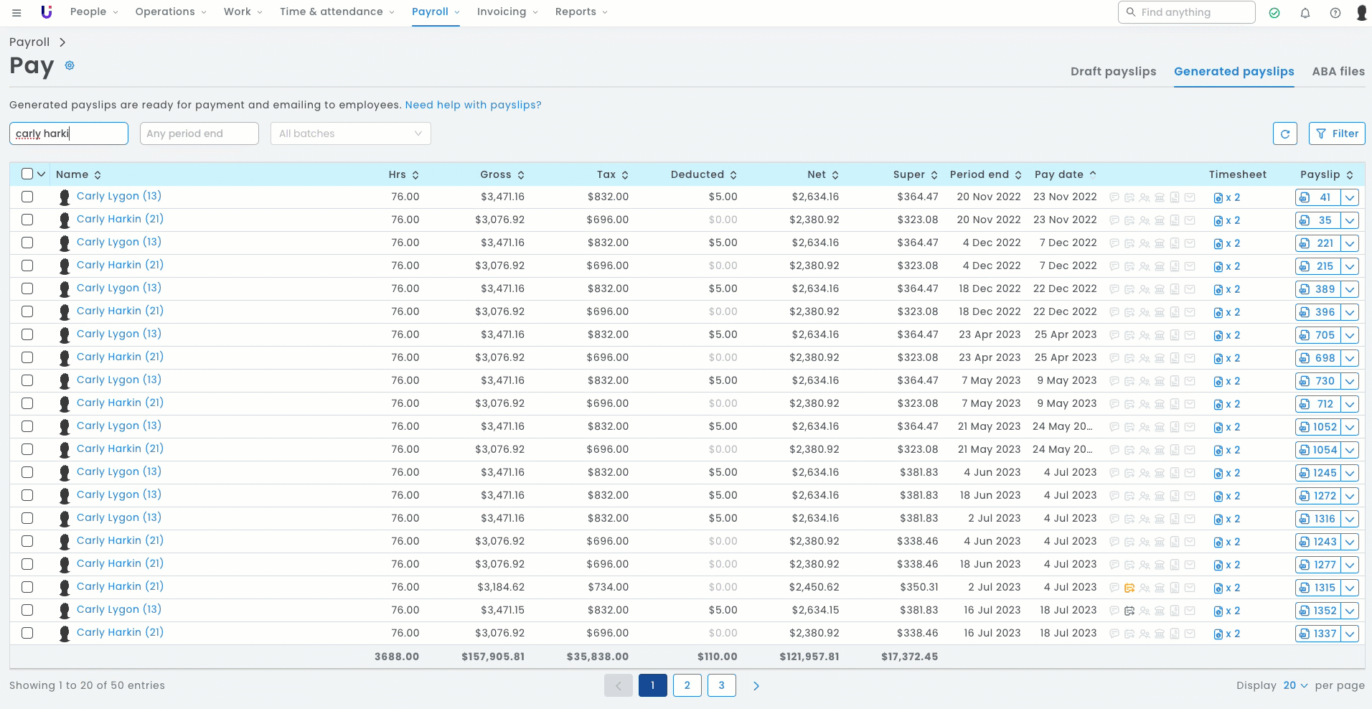Check the select-all checkbox in table header

(x=27, y=174)
